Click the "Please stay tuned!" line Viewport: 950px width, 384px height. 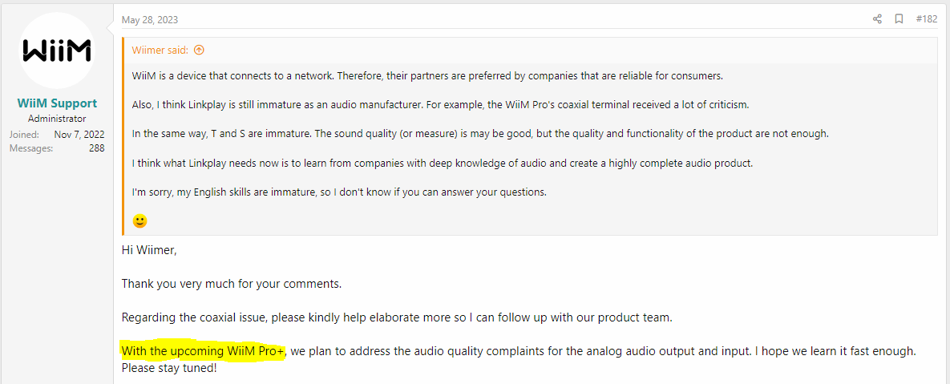click(169, 368)
